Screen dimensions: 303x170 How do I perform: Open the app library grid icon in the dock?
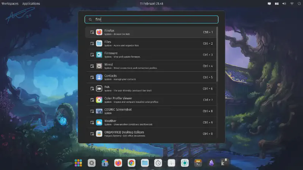[78, 163]
